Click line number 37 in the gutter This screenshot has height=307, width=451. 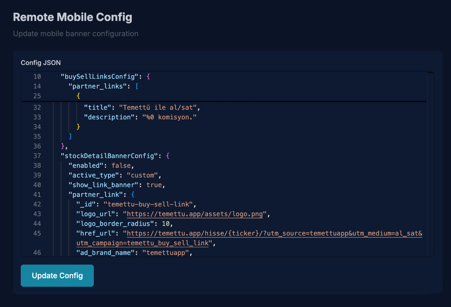(37, 156)
